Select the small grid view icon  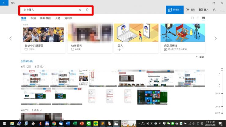(x=203, y=18)
